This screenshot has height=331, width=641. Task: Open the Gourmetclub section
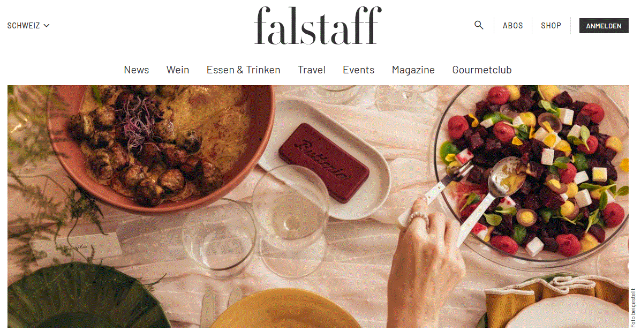click(482, 70)
